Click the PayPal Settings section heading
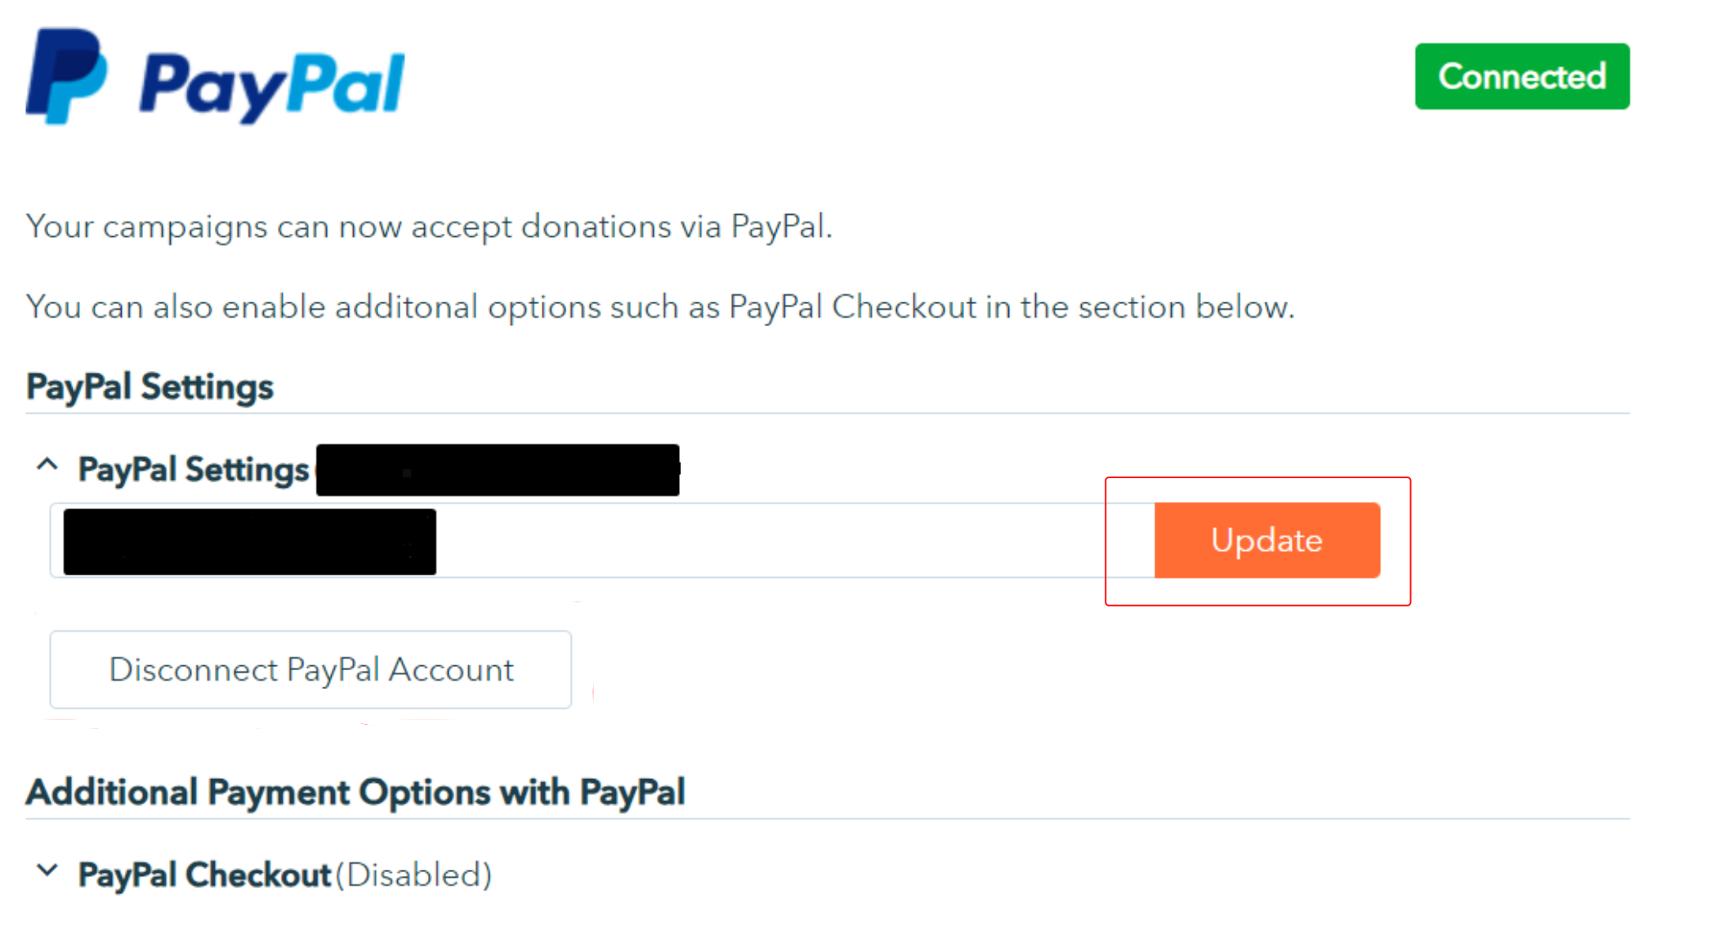1724x931 pixels. (150, 387)
